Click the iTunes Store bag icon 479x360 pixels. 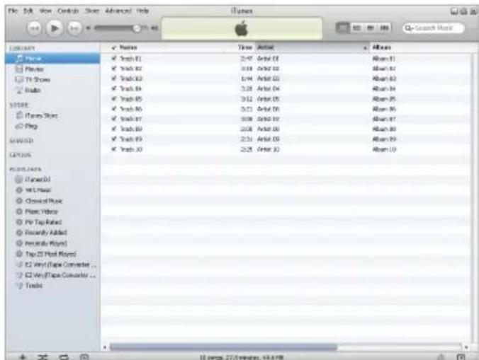(19, 115)
